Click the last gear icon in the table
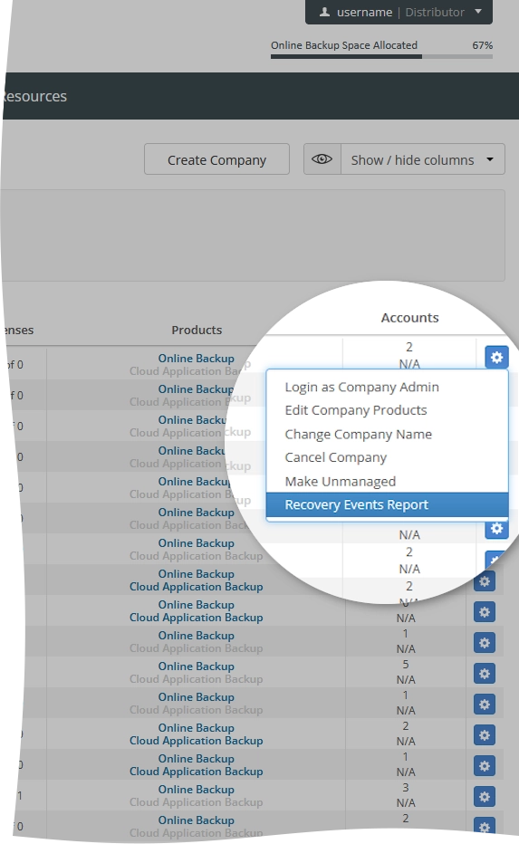The image size is (519, 844). click(x=485, y=826)
